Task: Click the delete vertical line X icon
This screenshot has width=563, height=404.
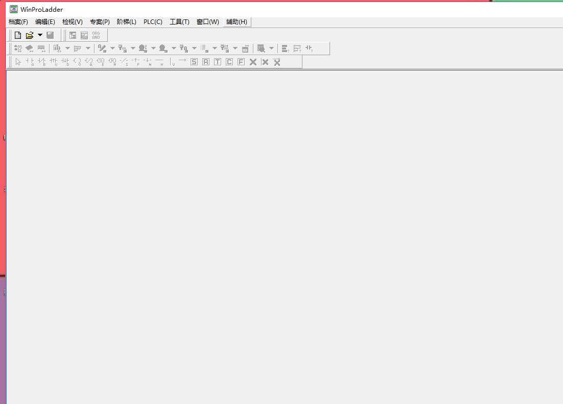Action: click(265, 62)
